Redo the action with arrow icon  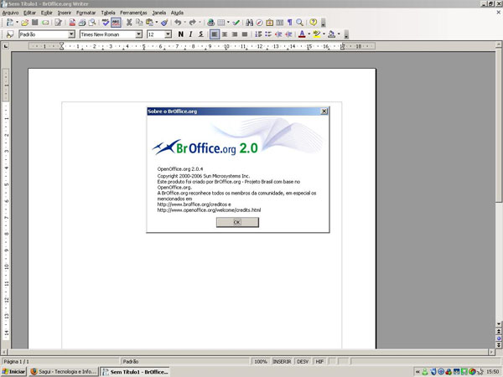click(192, 23)
